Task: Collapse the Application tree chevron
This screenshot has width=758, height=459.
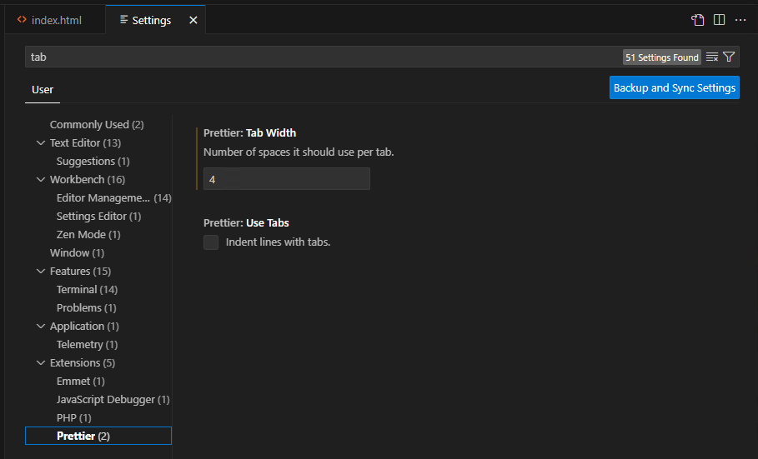Action: pos(41,327)
